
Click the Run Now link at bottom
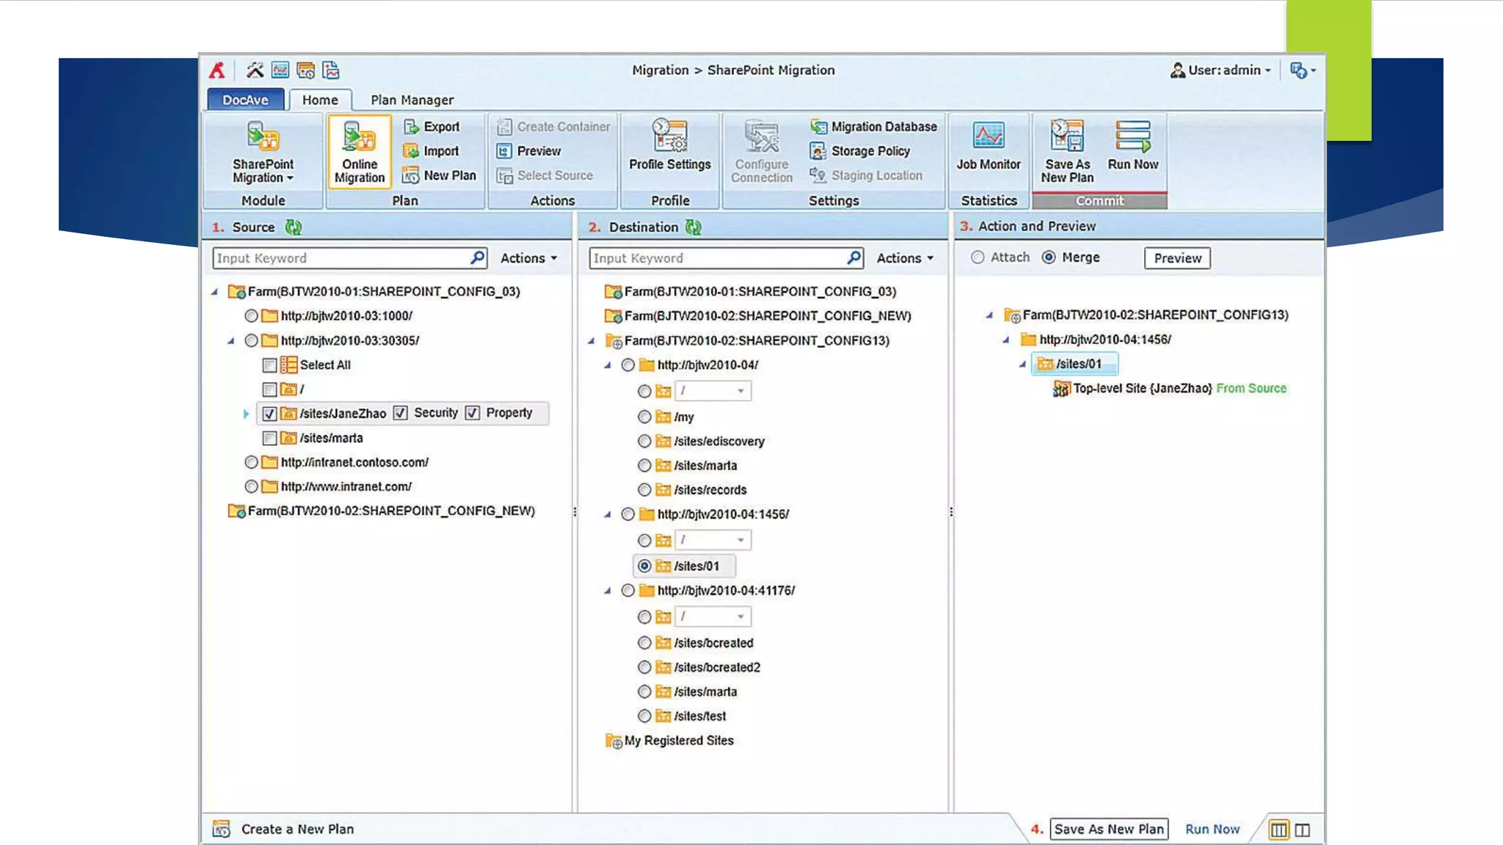[1212, 829]
